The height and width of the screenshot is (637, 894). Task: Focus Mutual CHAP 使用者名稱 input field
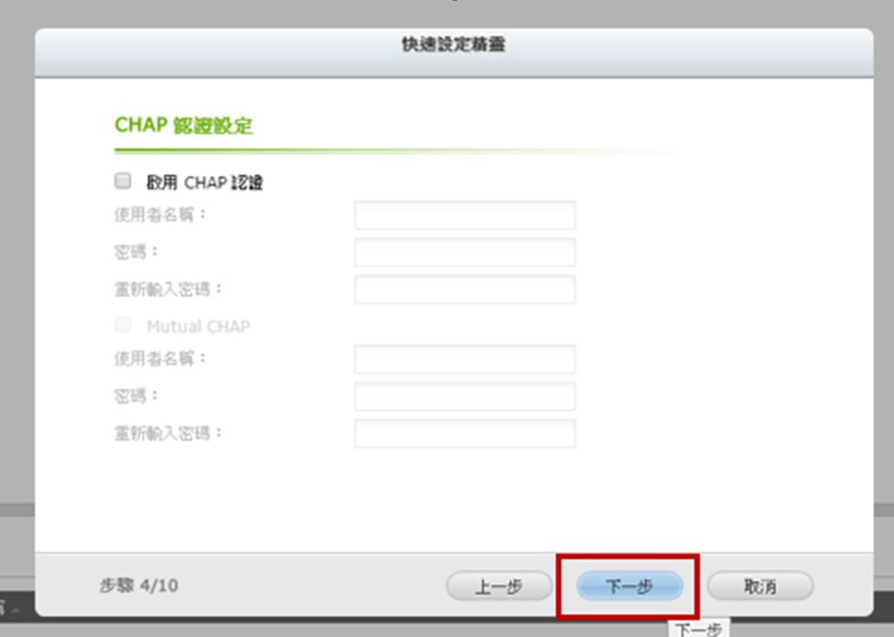[x=464, y=359]
